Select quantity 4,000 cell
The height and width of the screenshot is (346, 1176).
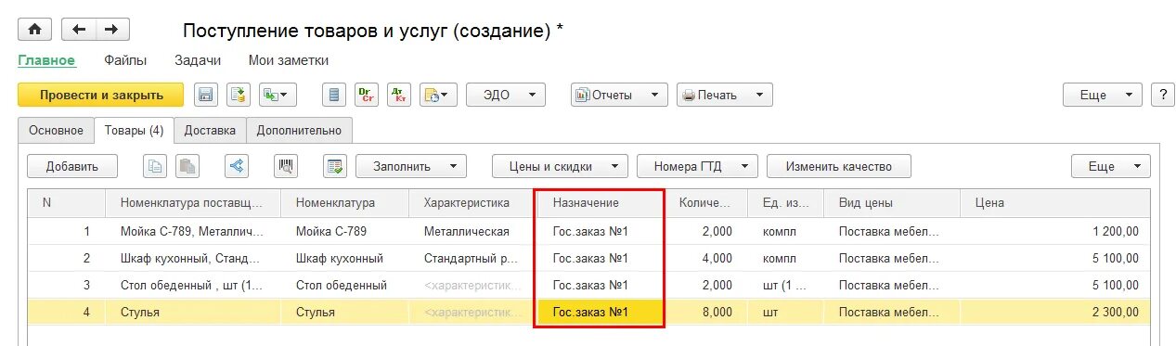tap(705, 259)
